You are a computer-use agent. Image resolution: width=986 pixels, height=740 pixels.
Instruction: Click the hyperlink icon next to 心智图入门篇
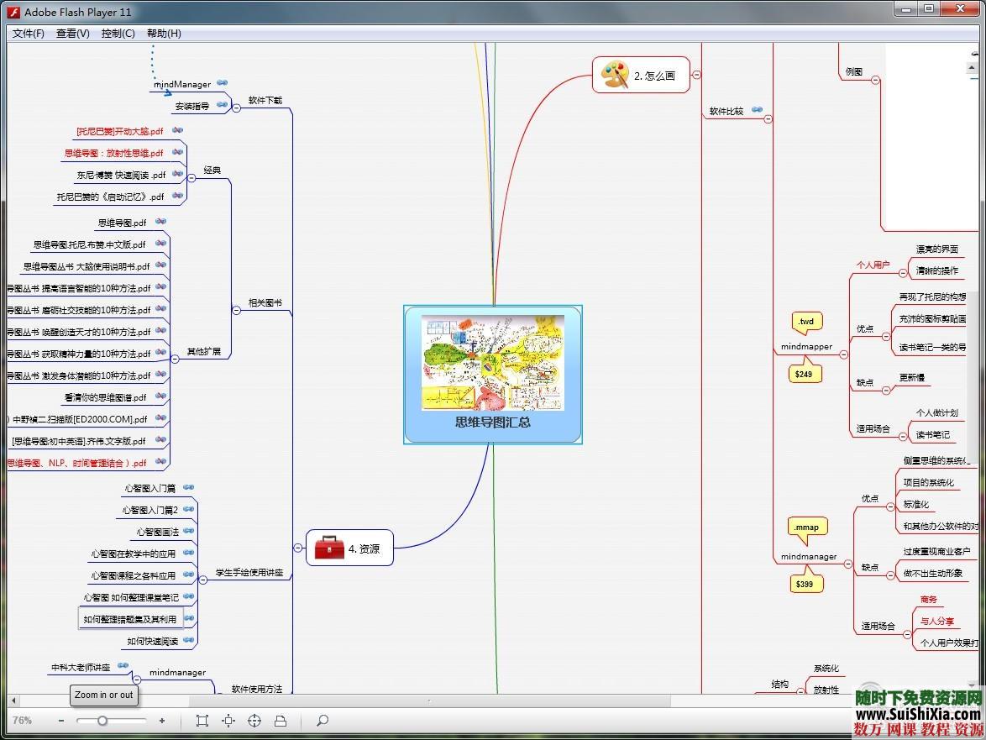pyautogui.click(x=189, y=487)
